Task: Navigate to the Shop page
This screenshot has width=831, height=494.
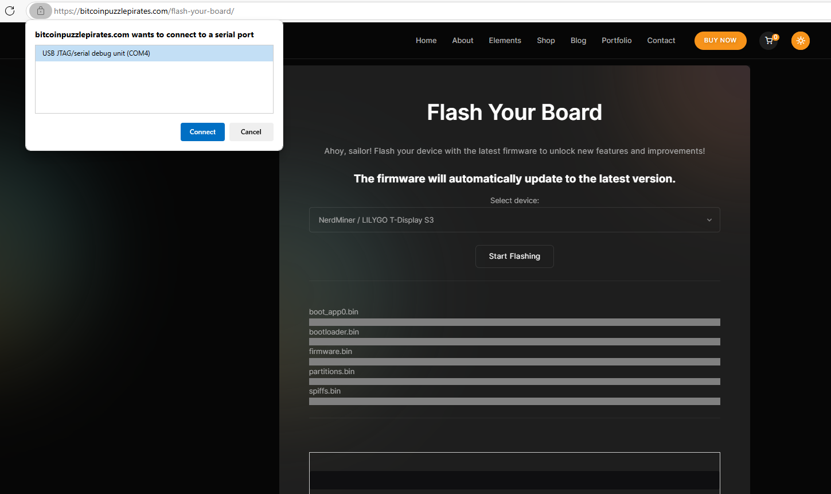Action: [x=545, y=41]
